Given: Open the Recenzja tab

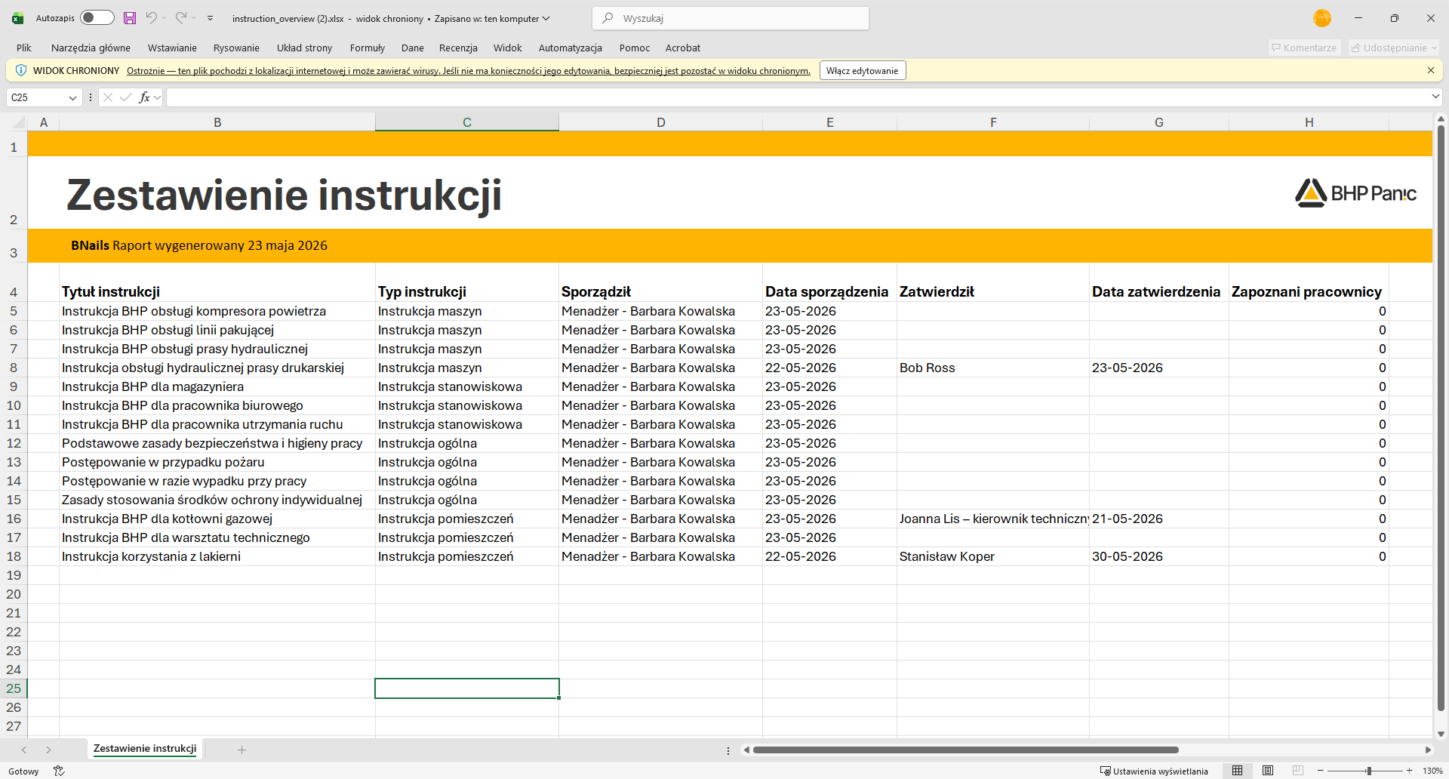Looking at the screenshot, I should [458, 48].
